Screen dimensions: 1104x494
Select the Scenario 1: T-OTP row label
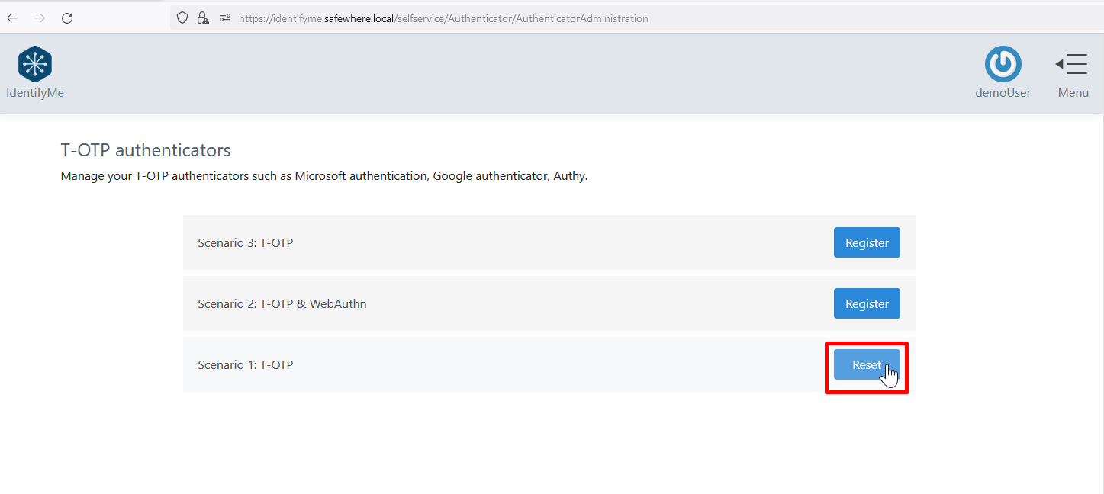click(246, 364)
